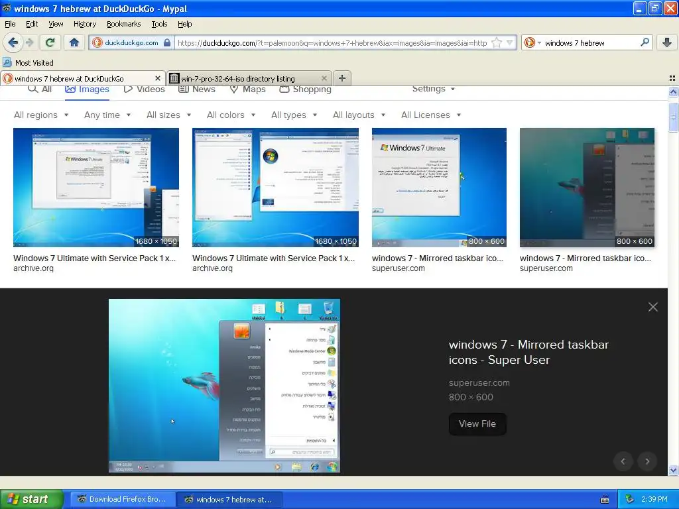Click the Most Visited bookmark icon
This screenshot has width=679, height=509.
[7, 63]
